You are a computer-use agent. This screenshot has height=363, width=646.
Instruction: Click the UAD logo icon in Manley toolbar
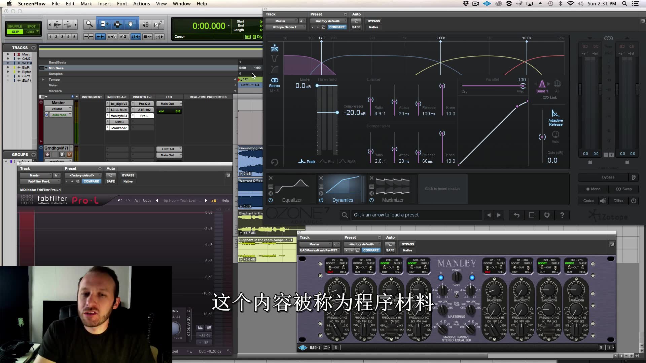[x=303, y=348]
